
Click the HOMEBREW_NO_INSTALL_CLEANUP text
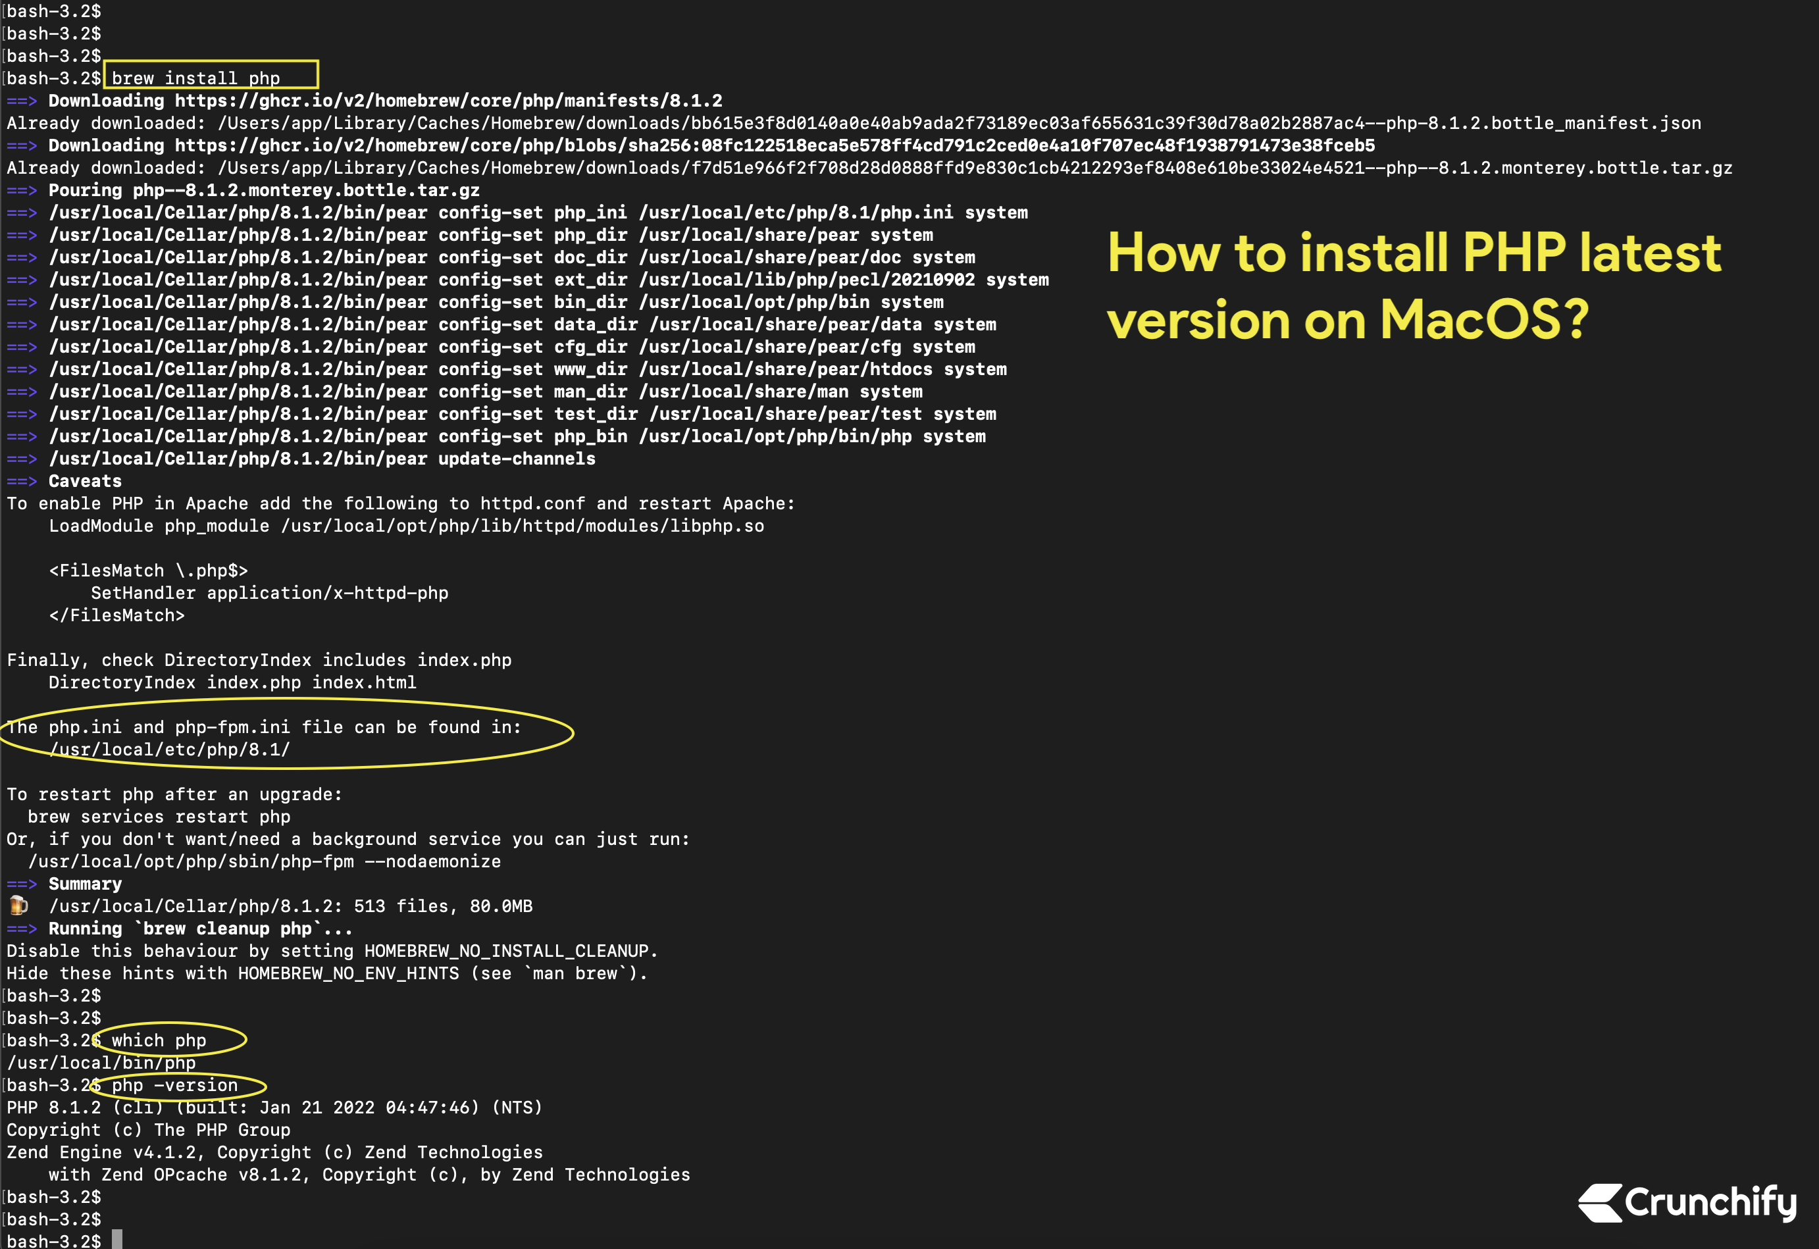tap(506, 951)
